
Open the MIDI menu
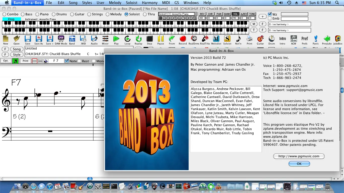click(166, 3)
